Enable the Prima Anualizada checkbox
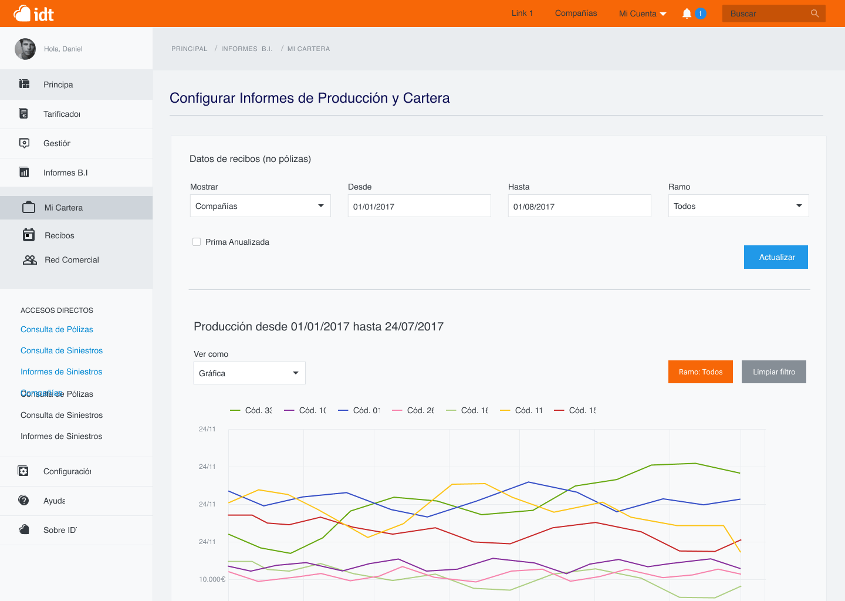This screenshot has height=601, width=845. 197,242
